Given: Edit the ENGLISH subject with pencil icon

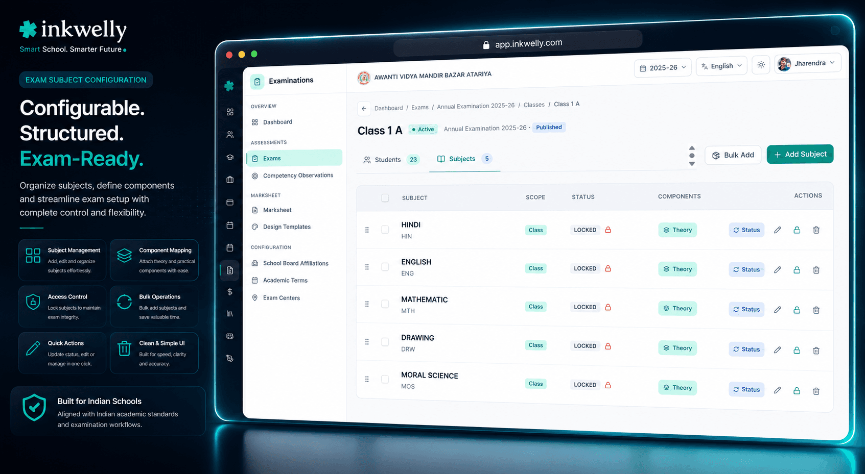Looking at the screenshot, I should tap(777, 269).
